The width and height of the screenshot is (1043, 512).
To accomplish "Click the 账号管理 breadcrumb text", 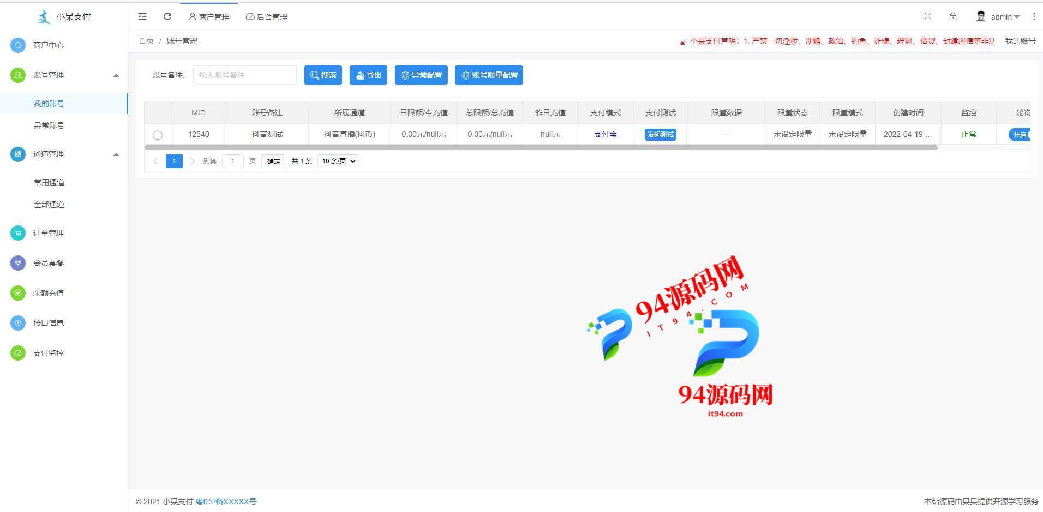I will point(182,41).
